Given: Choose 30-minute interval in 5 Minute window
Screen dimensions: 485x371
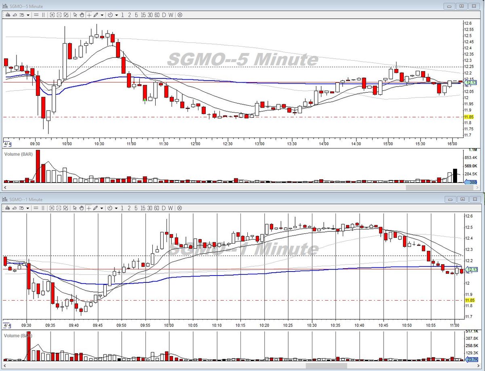Looking at the screenshot, I should 150,15.
